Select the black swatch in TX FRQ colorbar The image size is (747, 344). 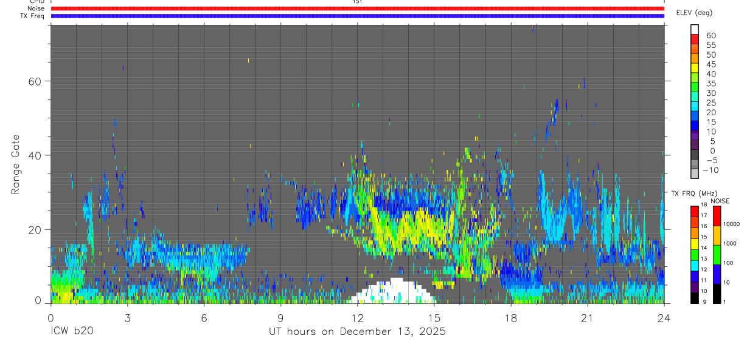tap(694, 298)
